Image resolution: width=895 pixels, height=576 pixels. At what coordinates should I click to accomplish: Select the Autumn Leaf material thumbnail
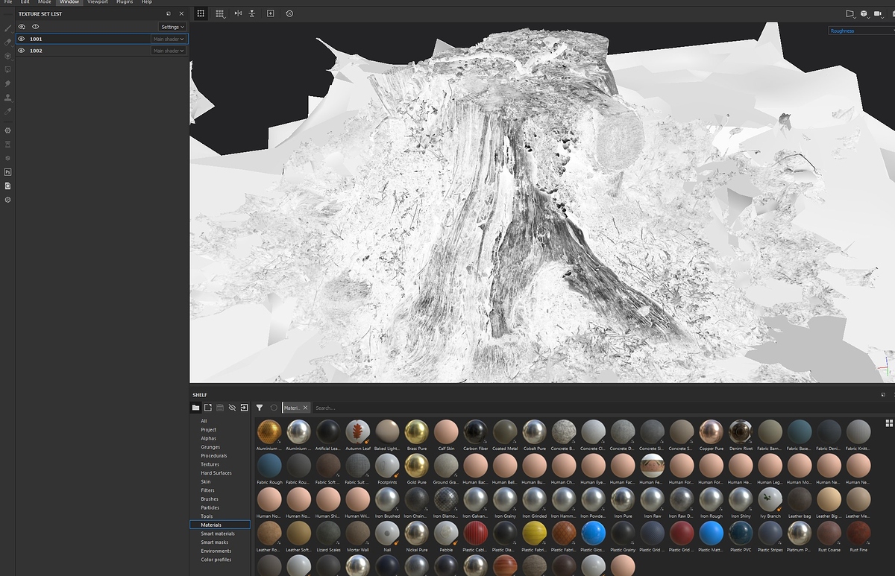(x=357, y=431)
